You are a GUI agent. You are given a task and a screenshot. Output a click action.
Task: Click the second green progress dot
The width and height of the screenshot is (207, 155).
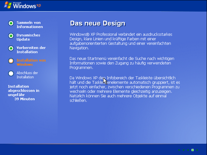click(x=184, y=150)
